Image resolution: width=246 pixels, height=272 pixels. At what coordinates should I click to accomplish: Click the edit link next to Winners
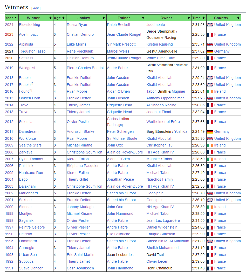(36, 8)
